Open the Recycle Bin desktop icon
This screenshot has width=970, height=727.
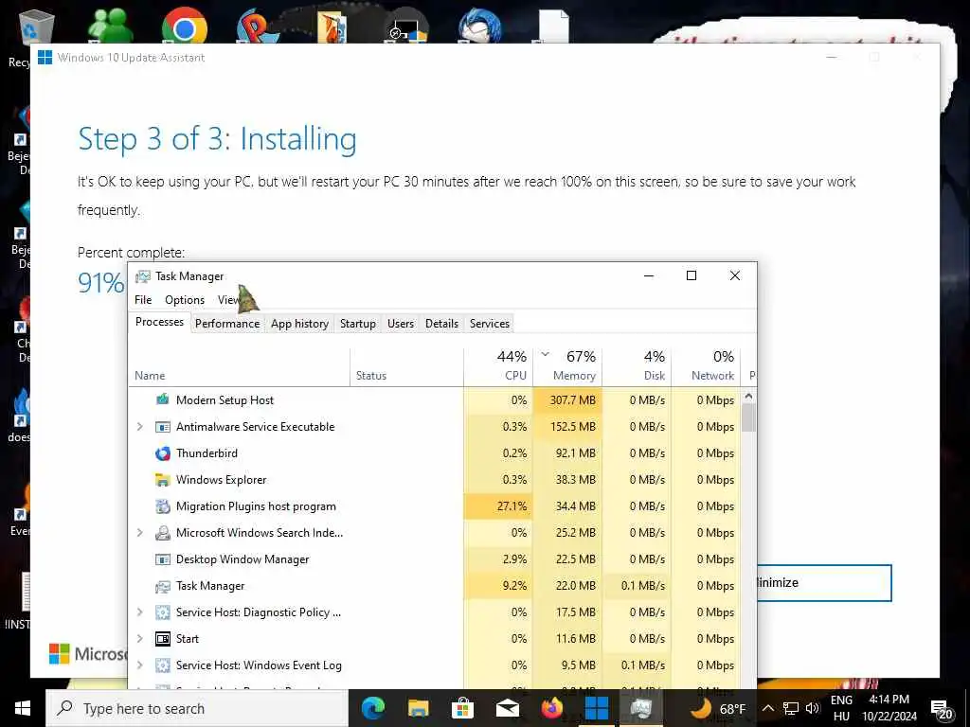tap(37, 27)
